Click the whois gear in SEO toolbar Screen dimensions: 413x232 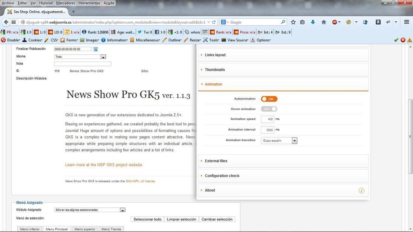click(192, 32)
